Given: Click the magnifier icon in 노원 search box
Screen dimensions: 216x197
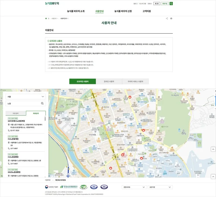Looking at the screenshot, I should point(42,104).
